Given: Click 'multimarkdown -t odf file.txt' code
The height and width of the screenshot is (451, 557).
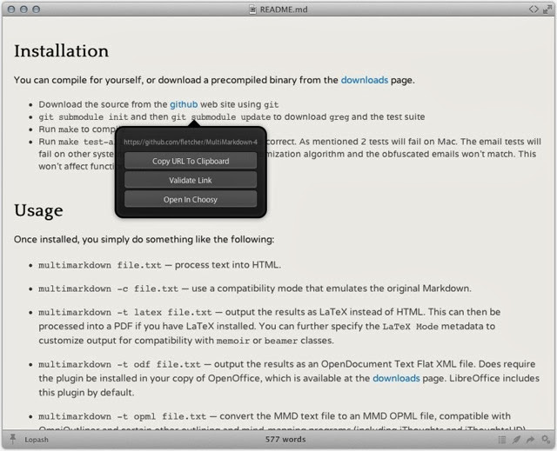Looking at the screenshot, I should point(120,364).
